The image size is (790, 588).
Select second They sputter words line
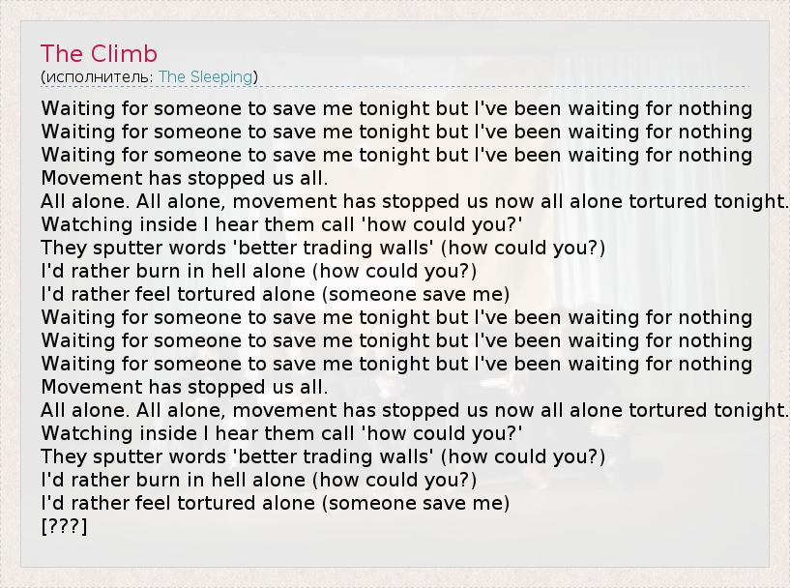click(323, 456)
